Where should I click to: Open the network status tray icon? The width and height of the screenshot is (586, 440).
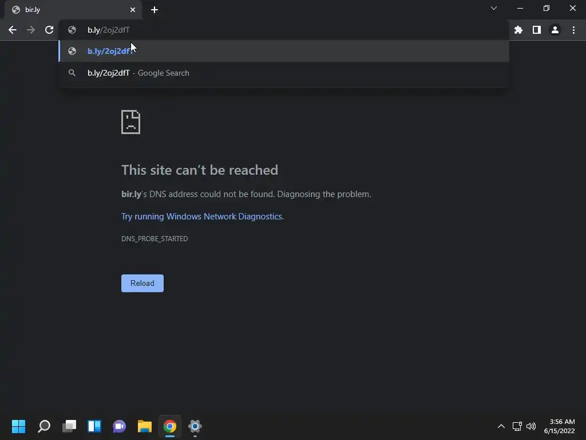pyautogui.click(x=517, y=426)
